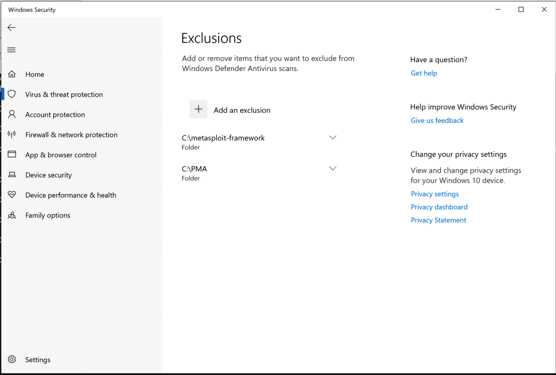Open the Privacy settings link
The height and width of the screenshot is (375, 556).
pos(434,194)
